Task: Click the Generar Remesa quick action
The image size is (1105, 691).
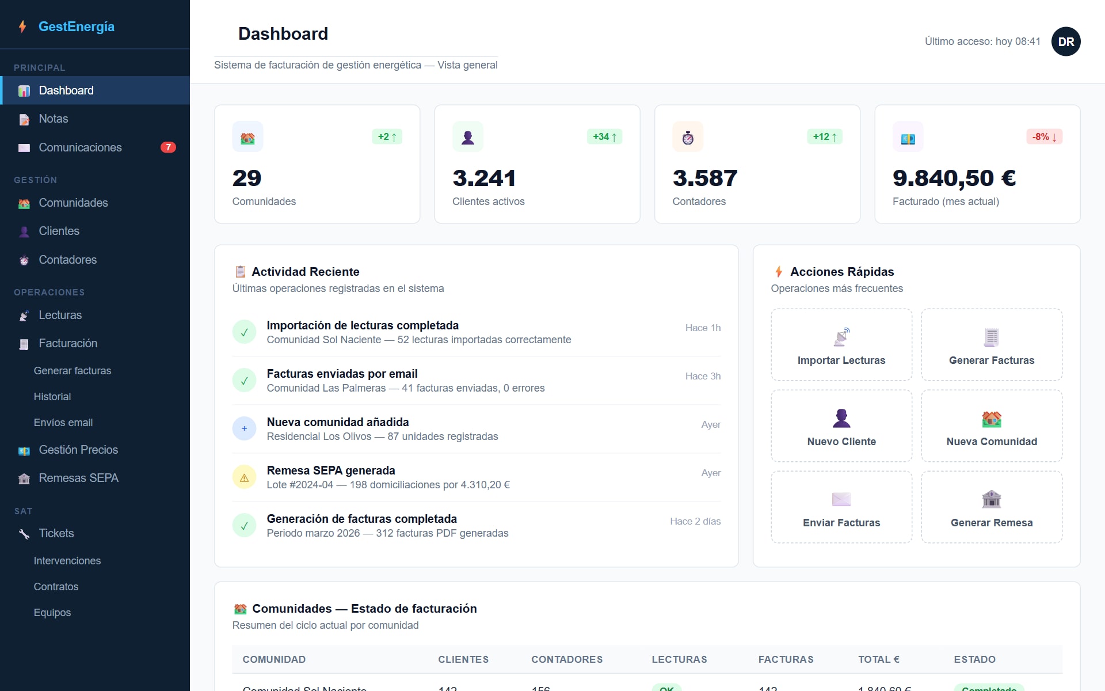Action: [992, 507]
